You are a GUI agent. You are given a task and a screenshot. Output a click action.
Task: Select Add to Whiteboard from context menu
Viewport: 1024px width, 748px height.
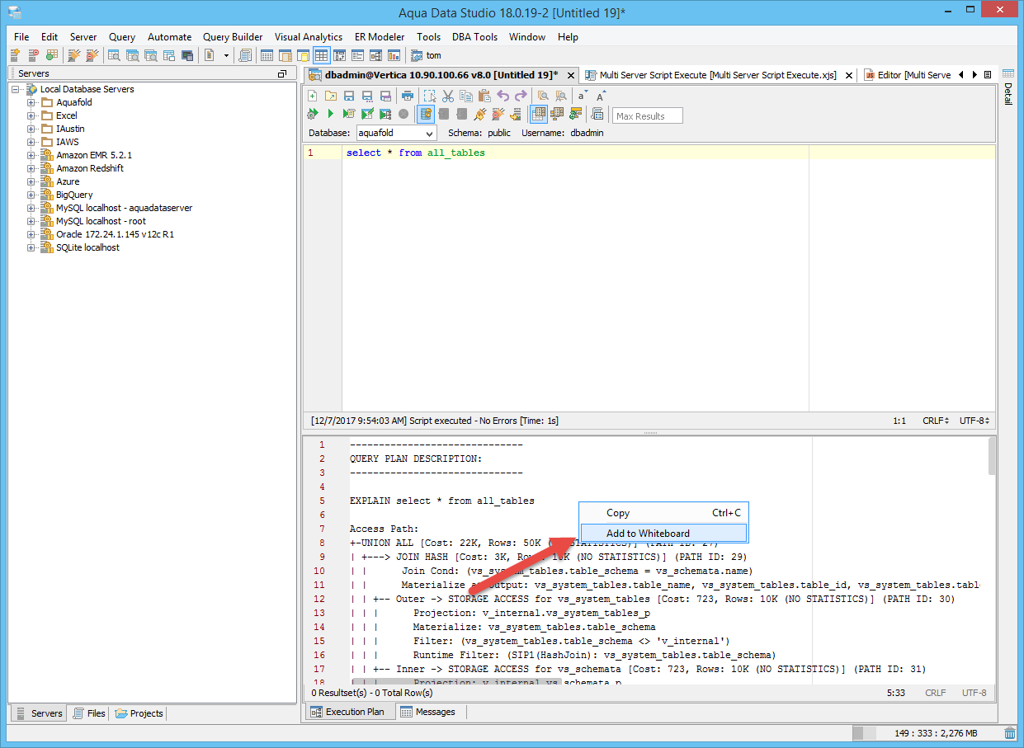[663, 534]
